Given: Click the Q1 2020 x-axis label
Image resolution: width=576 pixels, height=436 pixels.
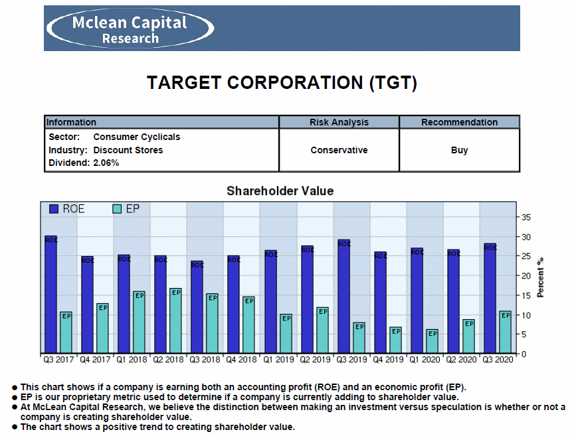Looking at the screenshot, I should point(425,360).
